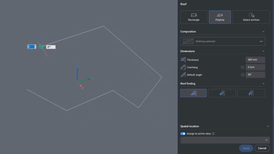The image size is (274, 154).
Task: Select the first roof ending option
Action: 193,93
